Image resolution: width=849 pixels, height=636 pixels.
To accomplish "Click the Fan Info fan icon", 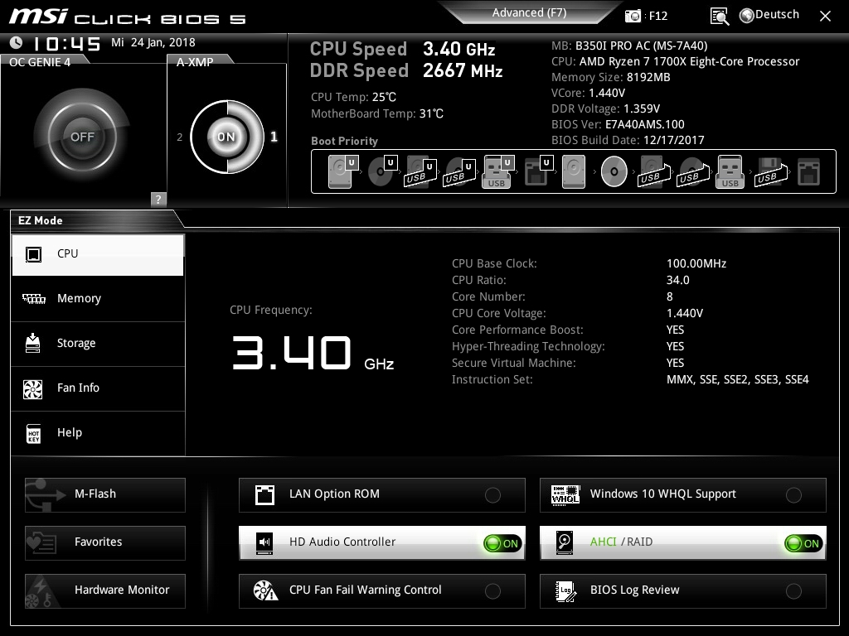I will click(x=33, y=389).
